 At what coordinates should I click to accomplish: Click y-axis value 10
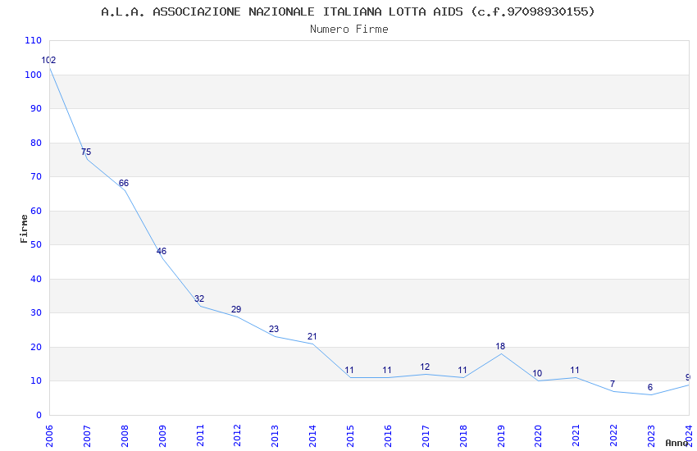tap(36, 380)
